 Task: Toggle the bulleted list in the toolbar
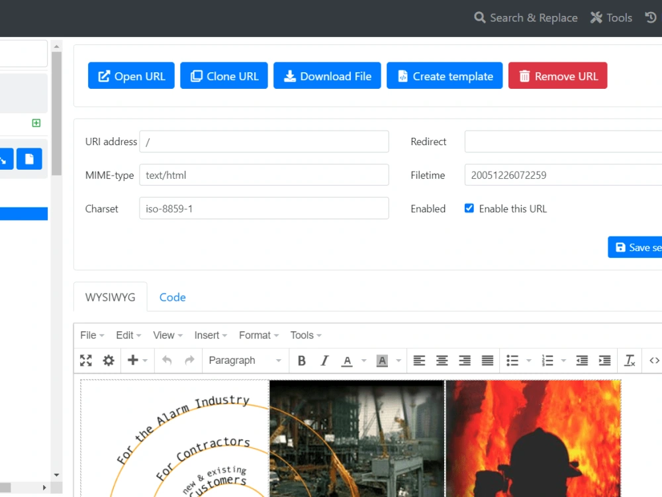click(x=513, y=360)
